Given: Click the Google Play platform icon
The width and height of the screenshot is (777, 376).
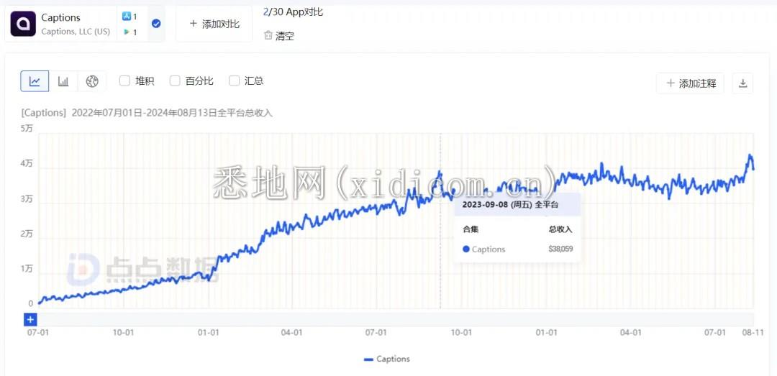Looking at the screenshot, I should (127, 32).
